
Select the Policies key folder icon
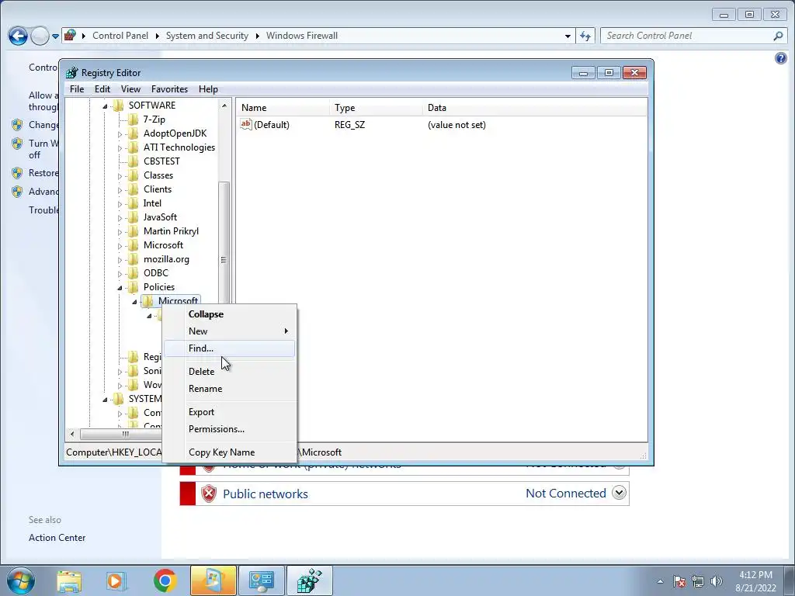pos(134,287)
